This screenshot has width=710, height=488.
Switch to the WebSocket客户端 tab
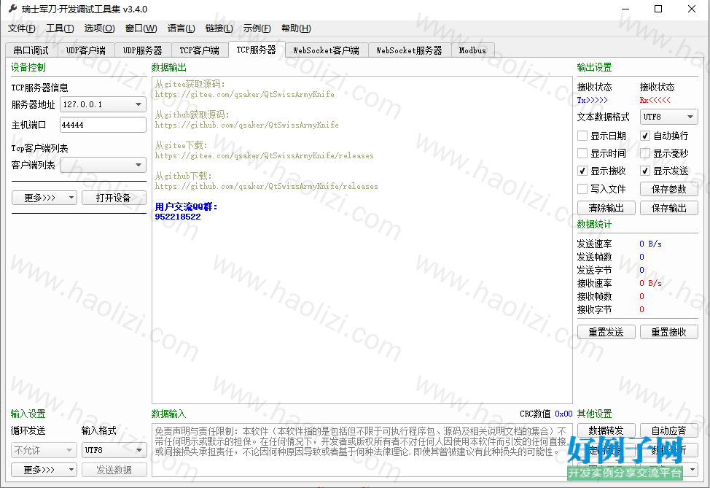[326, 50]
